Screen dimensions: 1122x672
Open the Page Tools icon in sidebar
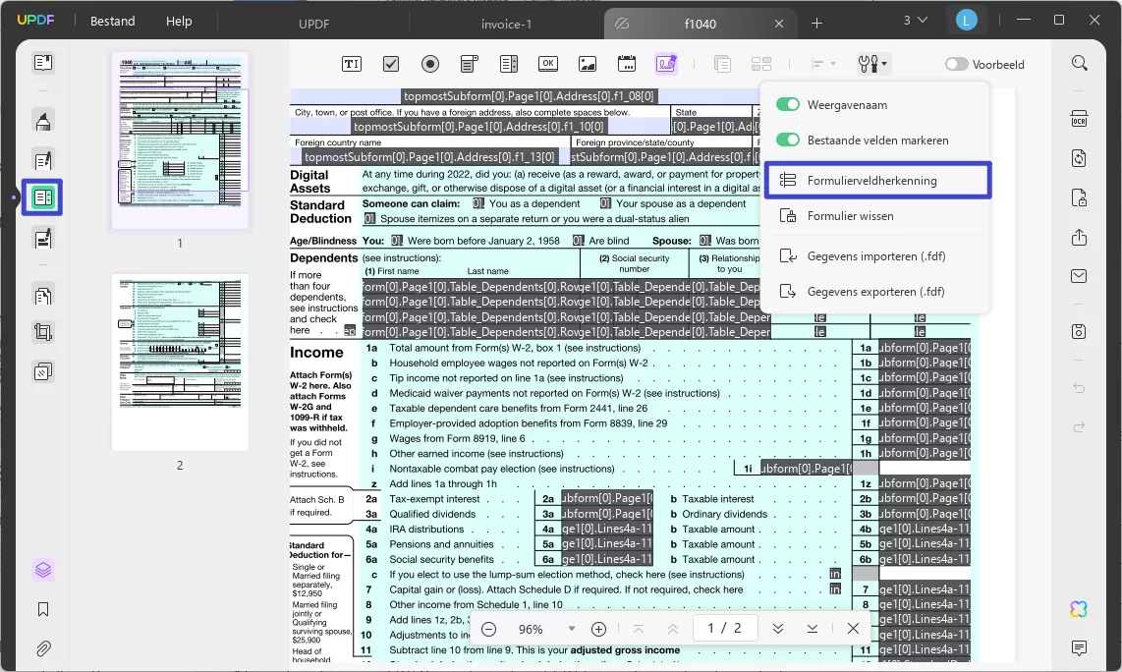click(x=43, y=371)
